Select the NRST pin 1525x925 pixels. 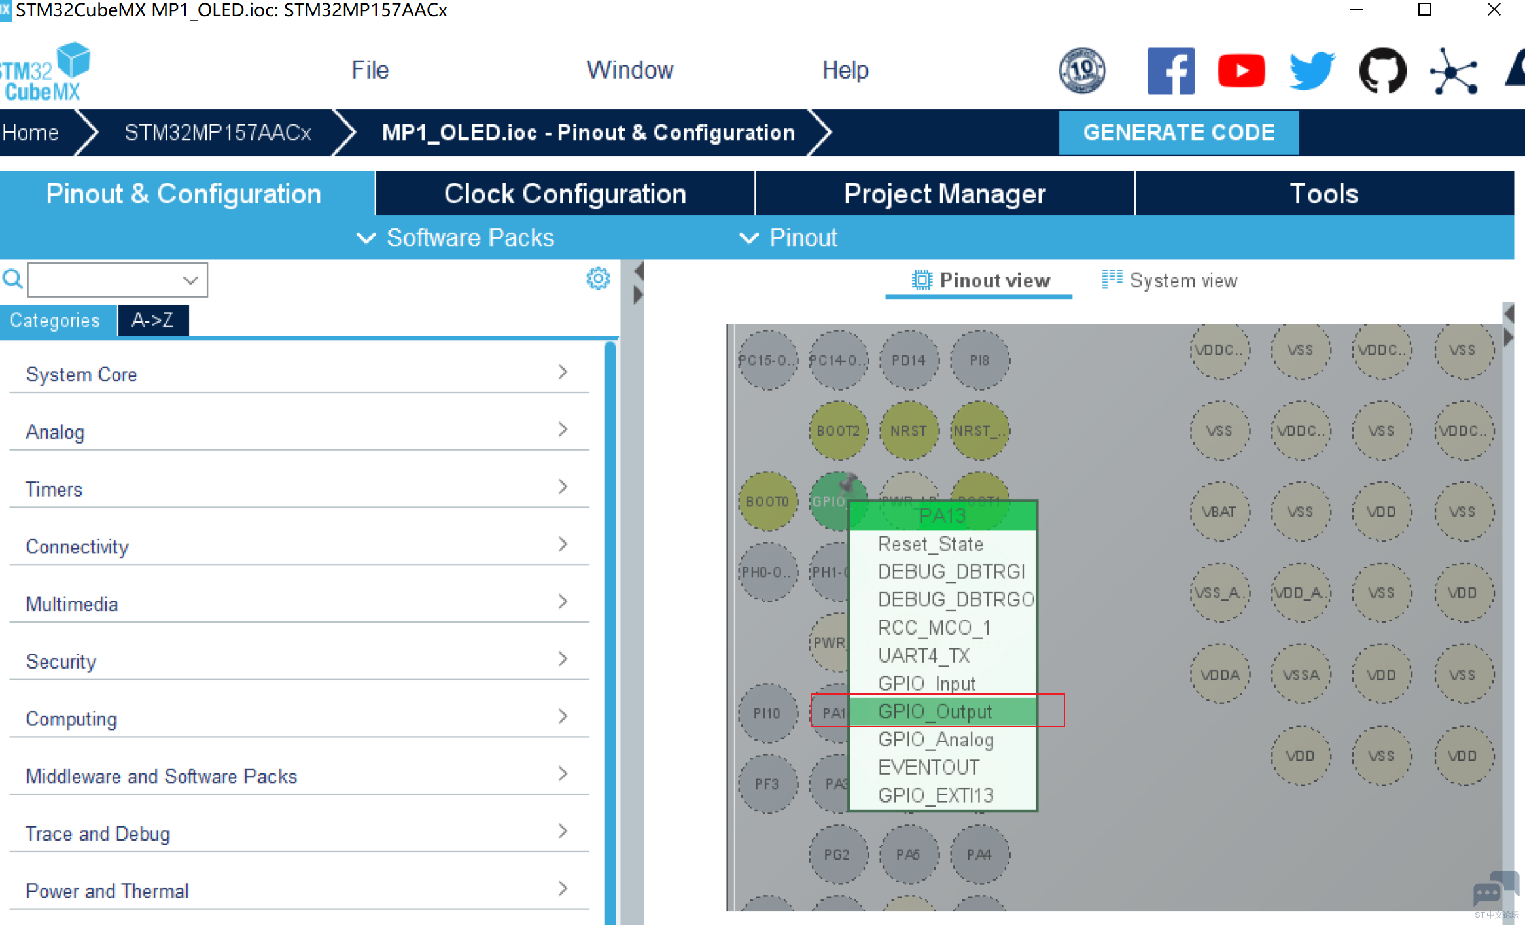click(x=909, y=430)
